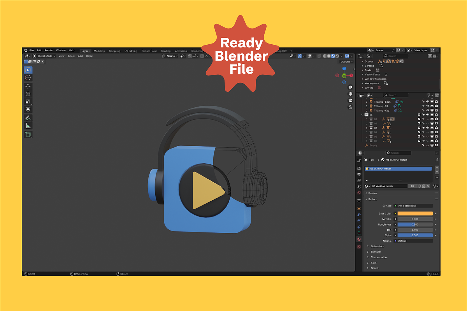The width and height of the screenshot is (467, 311).
Task: Select the Annotate tool
Action: coord(28,118)
